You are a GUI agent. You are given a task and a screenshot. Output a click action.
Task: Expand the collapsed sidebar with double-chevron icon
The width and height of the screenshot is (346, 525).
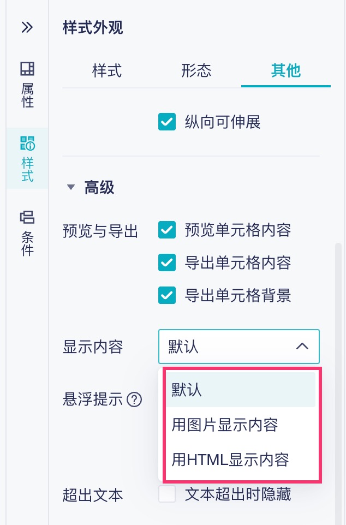coord(27,27)
